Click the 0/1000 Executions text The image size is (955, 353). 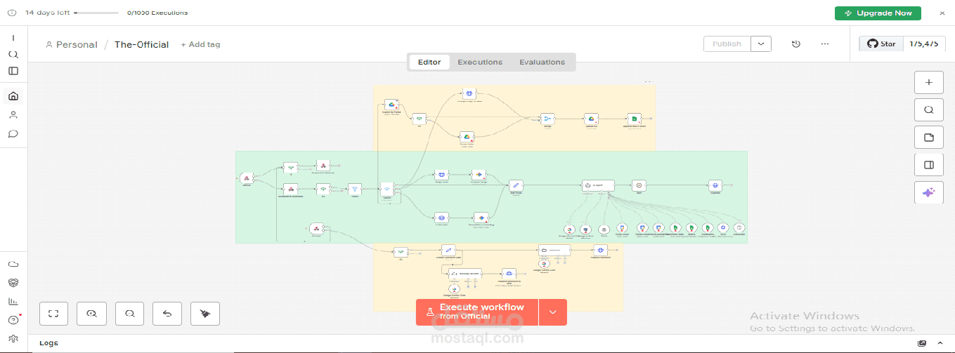(x=157, y=13)
